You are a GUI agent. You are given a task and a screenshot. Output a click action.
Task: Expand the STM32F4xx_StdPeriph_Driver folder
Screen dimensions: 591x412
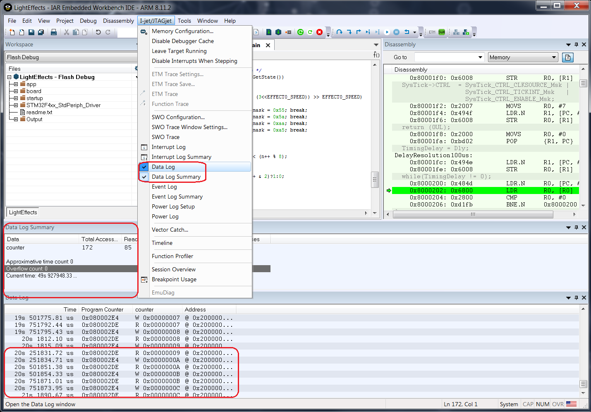tap(16, 105)
